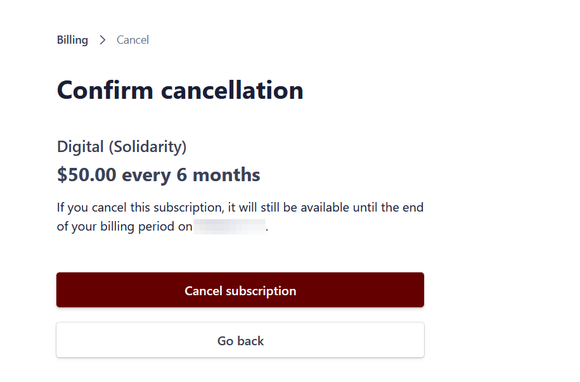Viewport: 580px width, 382px height.
Task: Click the (Solidarity) label text
Action: coord(148,146)
